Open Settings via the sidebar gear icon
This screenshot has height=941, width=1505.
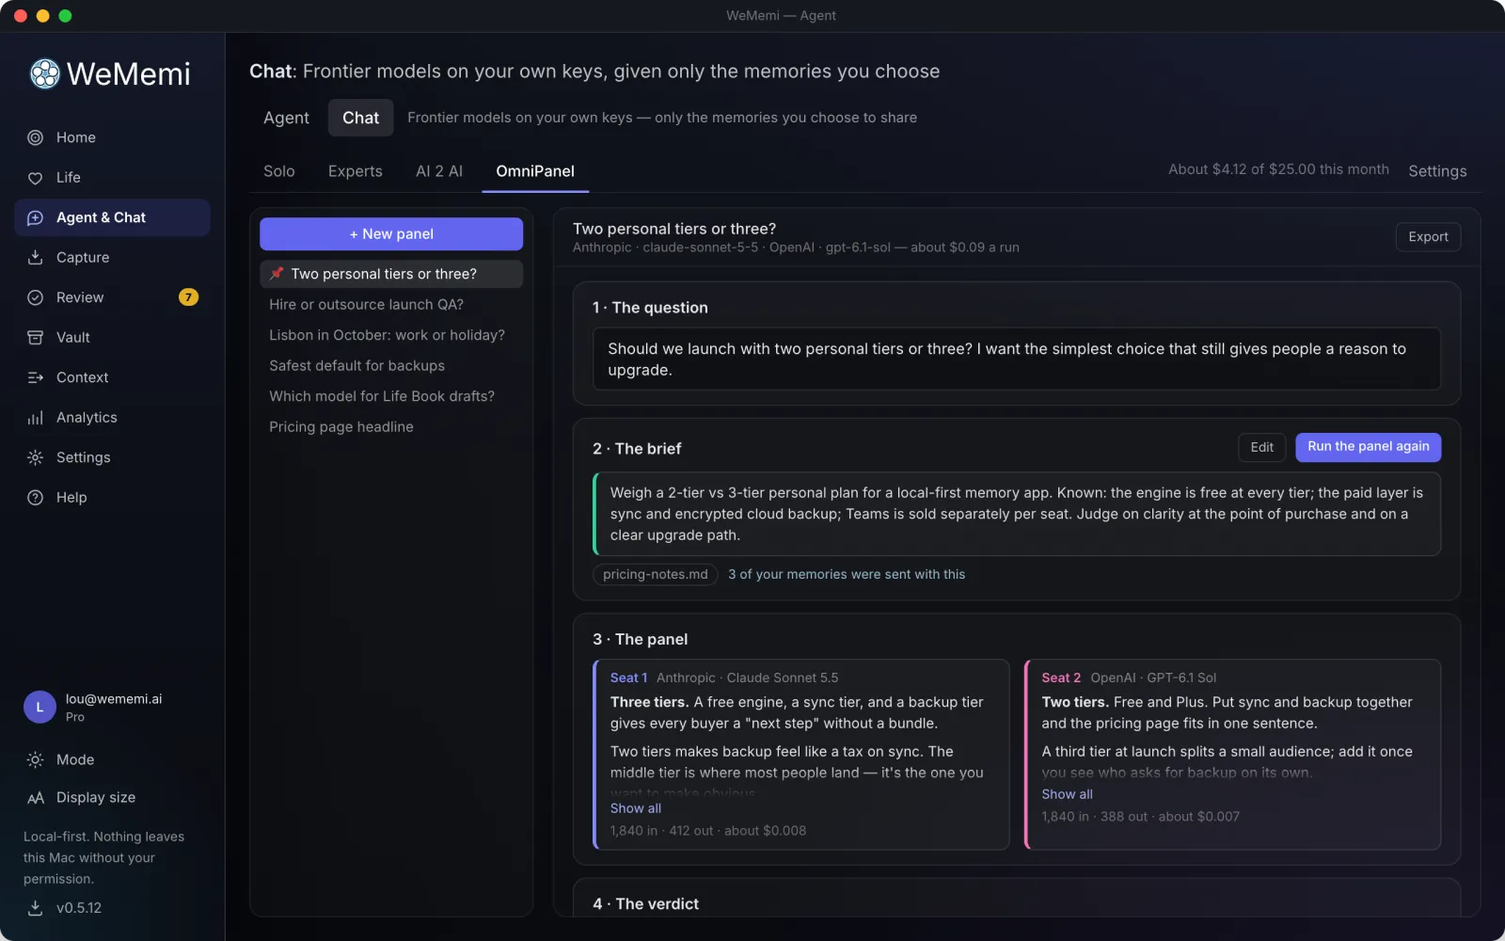coord(36,457)
